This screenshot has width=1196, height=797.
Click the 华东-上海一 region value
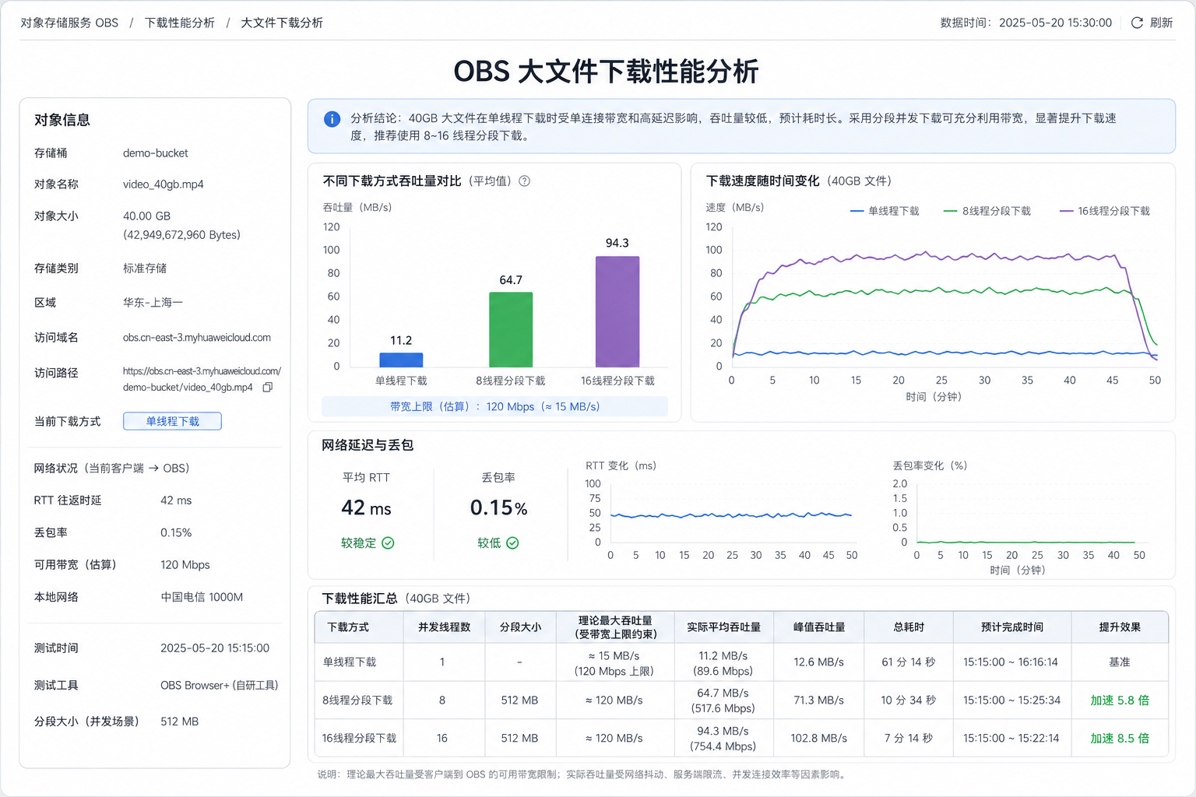153,303
